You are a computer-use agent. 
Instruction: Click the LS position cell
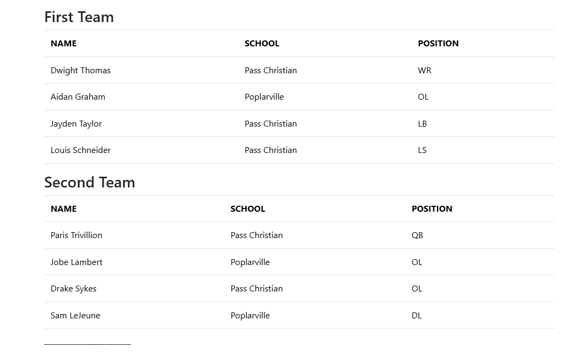pos(422,150)
